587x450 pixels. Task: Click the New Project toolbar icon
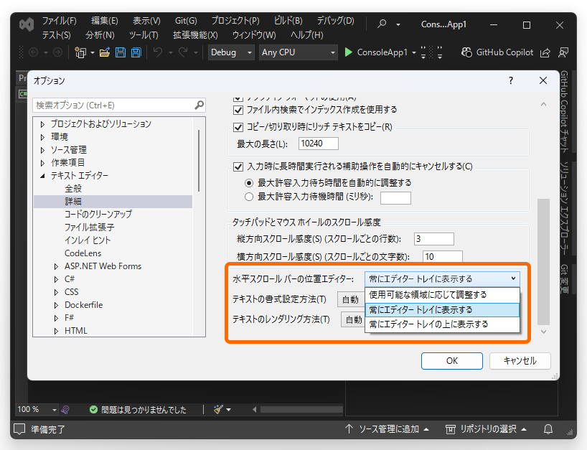(81, 52)
